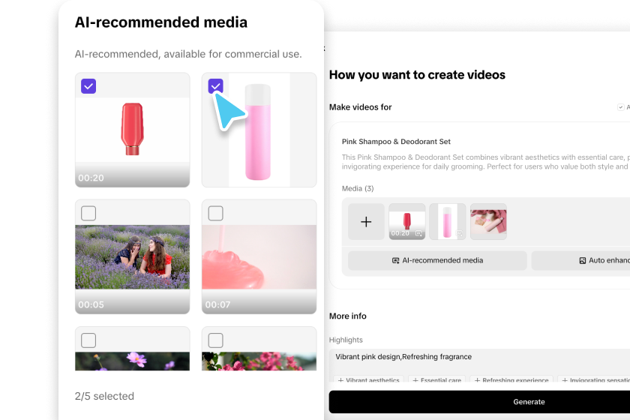
Task: Click the Media (3) label
Action: click(358, 188)
